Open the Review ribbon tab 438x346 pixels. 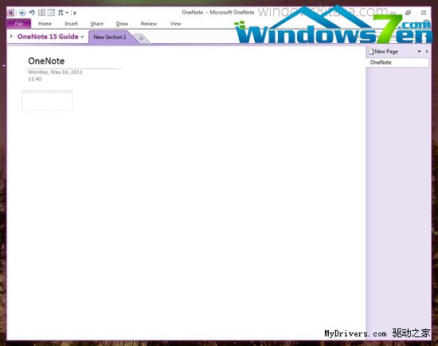[x=149, y=24]
